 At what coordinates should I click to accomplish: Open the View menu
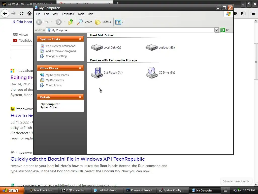[55, 14]
